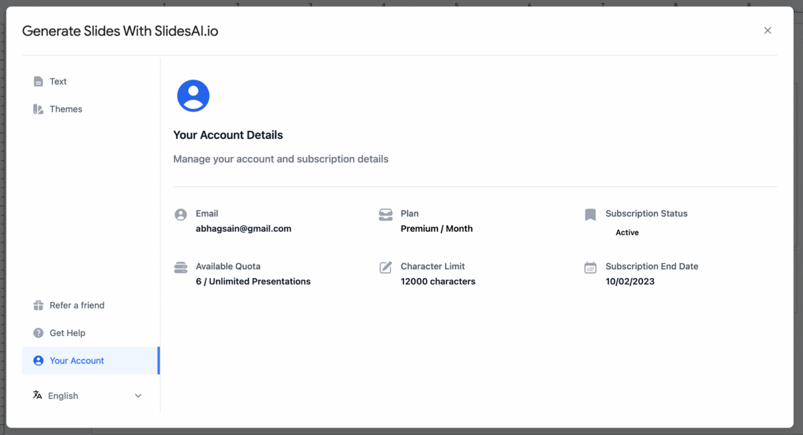
Task: Click the Subscription End Date calendar icon
Action: (x=590, y=267)
